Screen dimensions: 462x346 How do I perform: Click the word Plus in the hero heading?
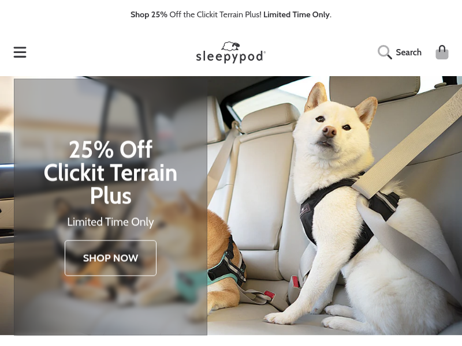110,195
